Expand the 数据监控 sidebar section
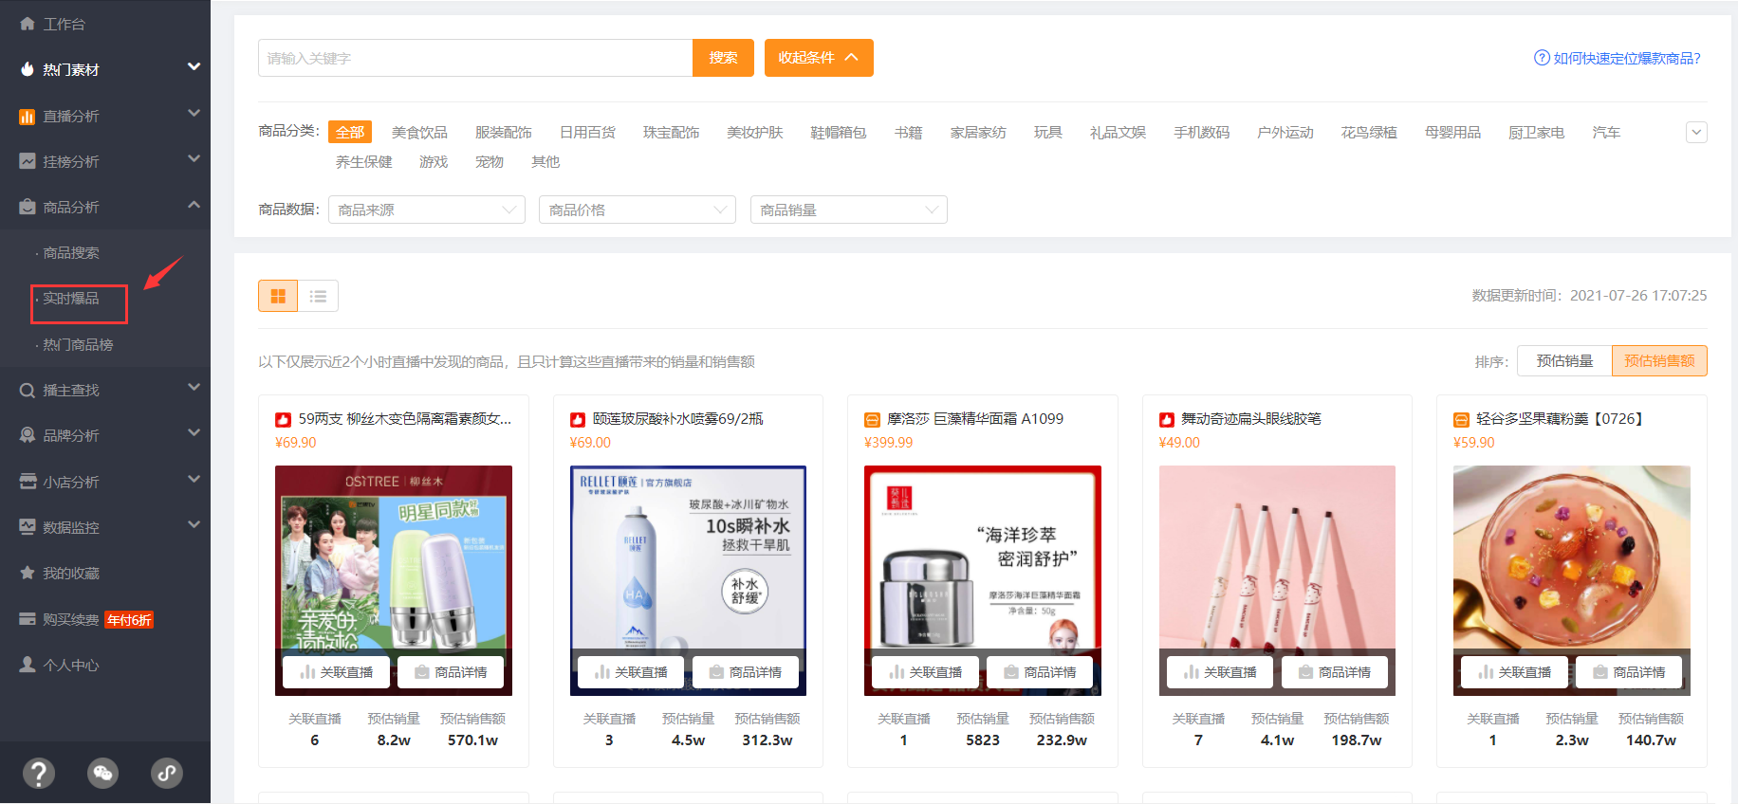Image resolution: width=1738 pixels, height=804 pixels. coord(194,524)
